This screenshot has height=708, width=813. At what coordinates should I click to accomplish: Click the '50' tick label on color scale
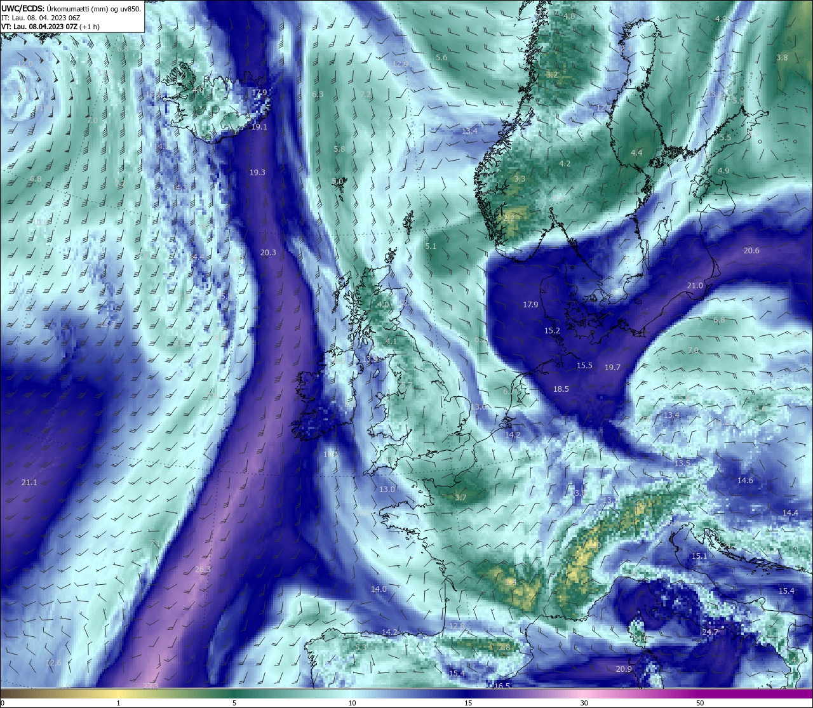pos(700,703)
